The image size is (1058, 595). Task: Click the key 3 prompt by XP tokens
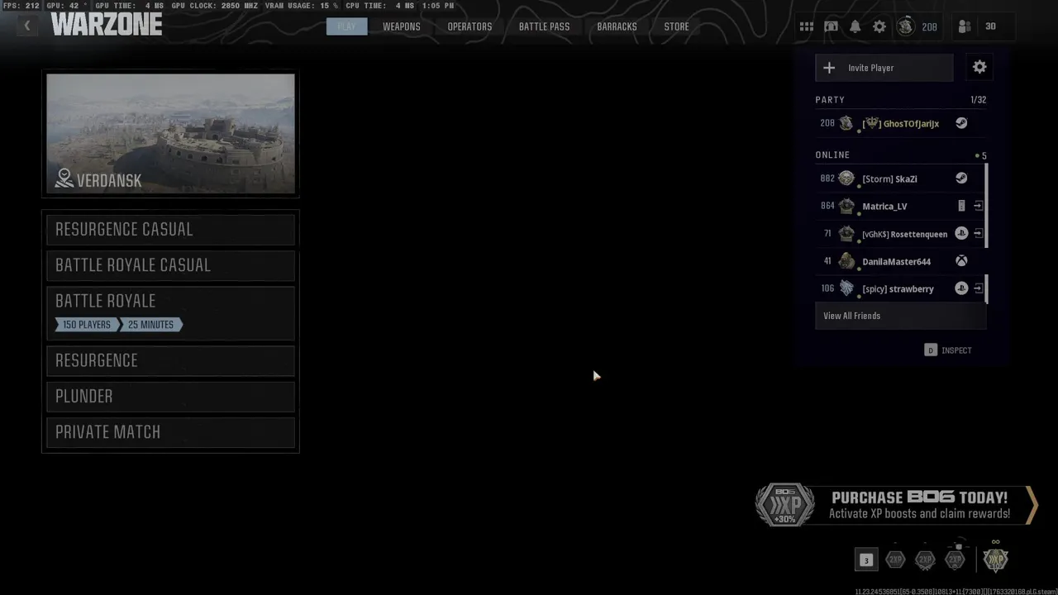coord(865,560)
